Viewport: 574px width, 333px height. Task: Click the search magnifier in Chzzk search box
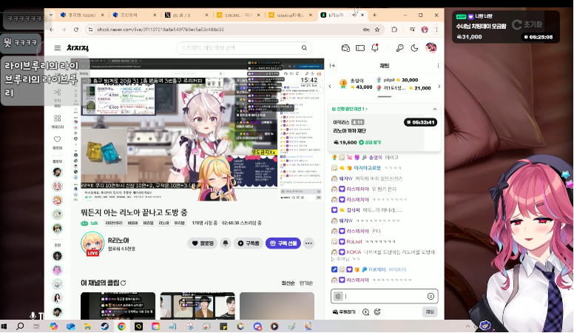(x=304, y=47)
